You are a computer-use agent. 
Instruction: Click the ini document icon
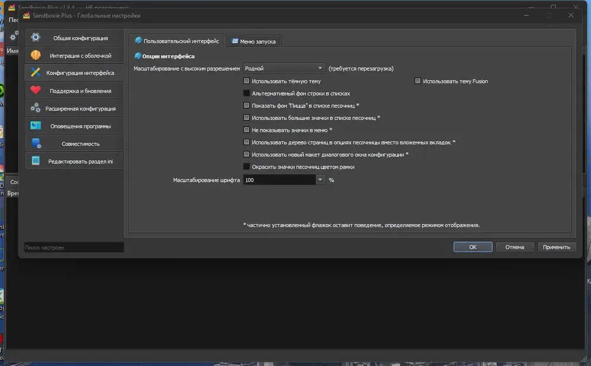(35, 161)
